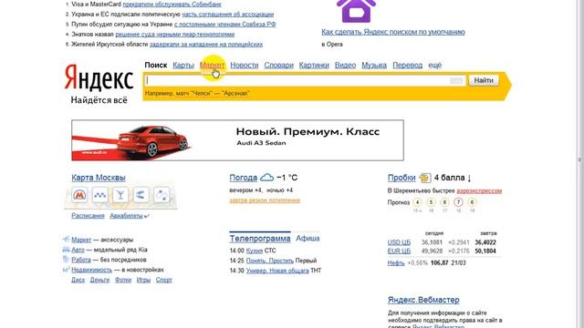Open the Audi A3 Sedan banner ad

click(237, 140)
